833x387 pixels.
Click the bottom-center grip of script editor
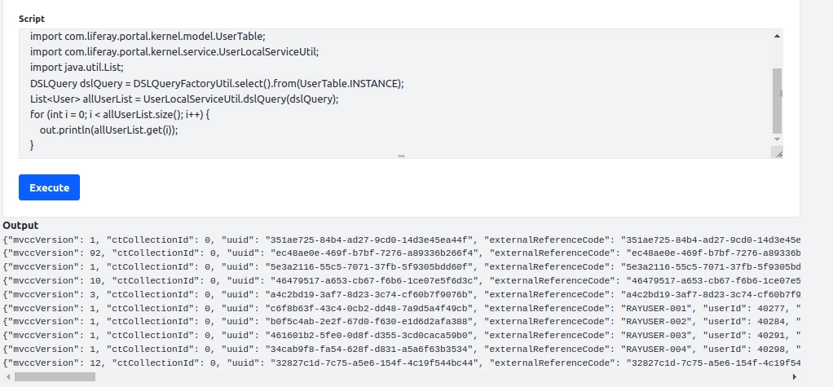pyautogui.click(x=401, y=156)
